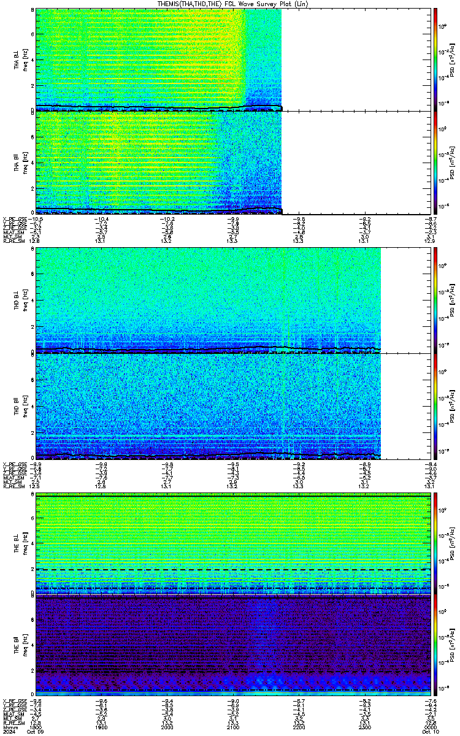This screenshot has width=460, height=736.
Task: Click the 'PSD [nT²/Hz]' label beside THE B-parallel color bar
Action: click(451, 646)
